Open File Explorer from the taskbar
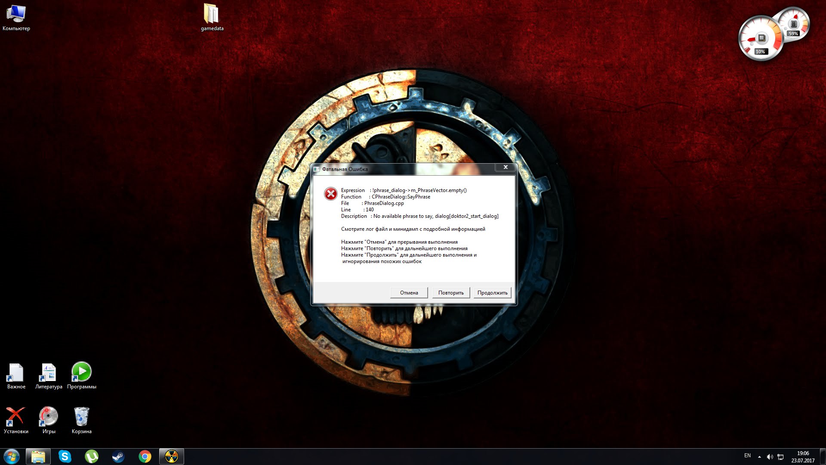Image resolution: width=826 pixels, height=465 pixels. (x=38, y=456)
